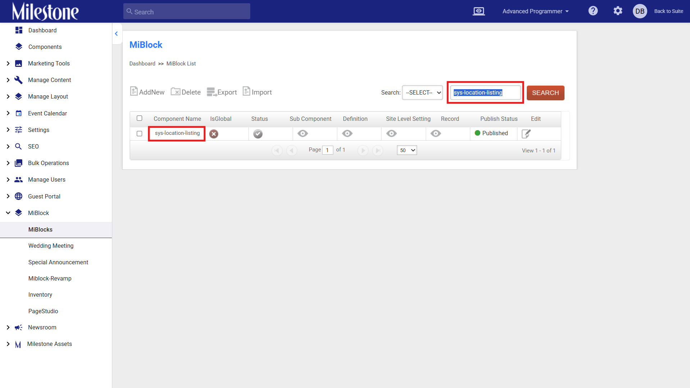Open the rows per page 50 dropdown
The image size is (690, 388).
407,150
